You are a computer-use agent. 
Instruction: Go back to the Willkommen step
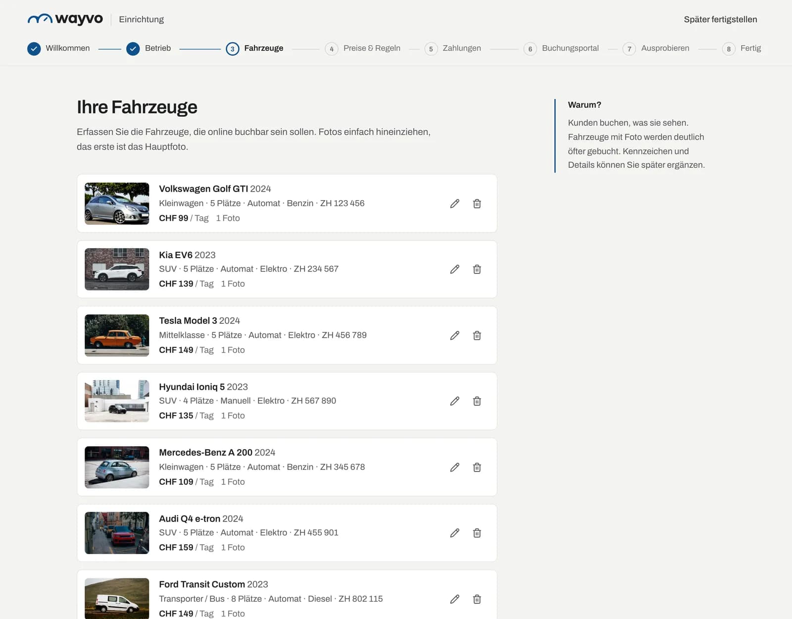[x=58, y=49]
